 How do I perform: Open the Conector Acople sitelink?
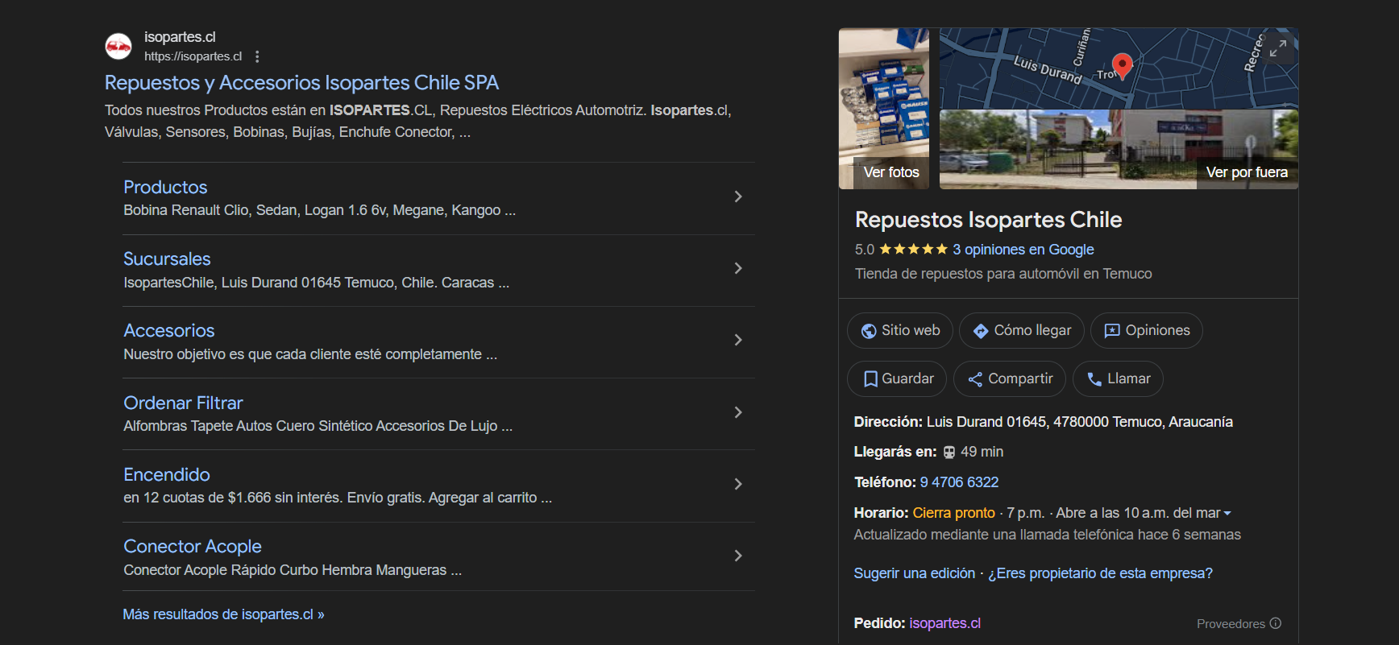193,547
